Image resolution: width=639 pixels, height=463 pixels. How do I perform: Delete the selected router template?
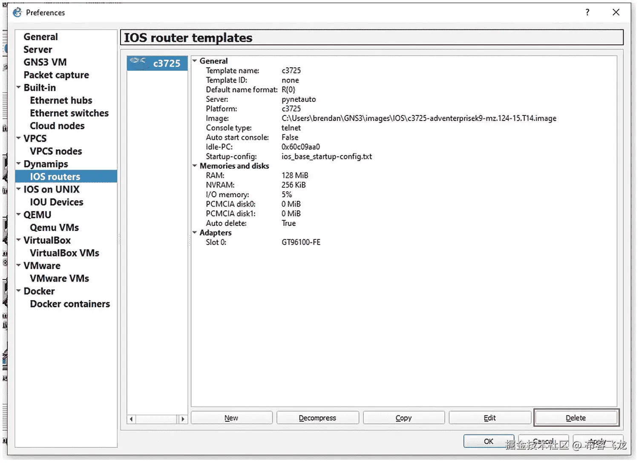576,417
